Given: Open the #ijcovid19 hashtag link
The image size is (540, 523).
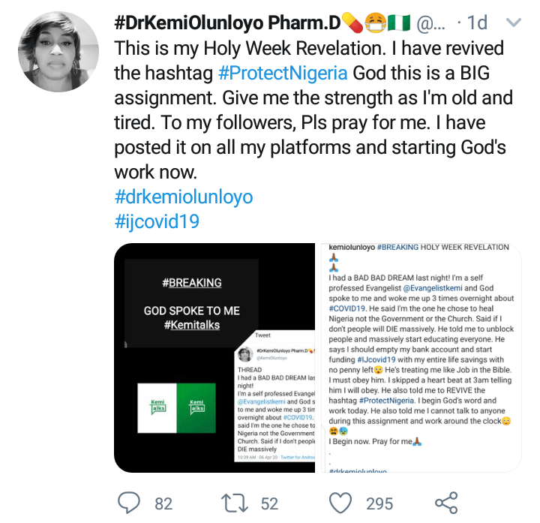Looking at the screenshot, I should pyautogui.click(x=157, y=222).
